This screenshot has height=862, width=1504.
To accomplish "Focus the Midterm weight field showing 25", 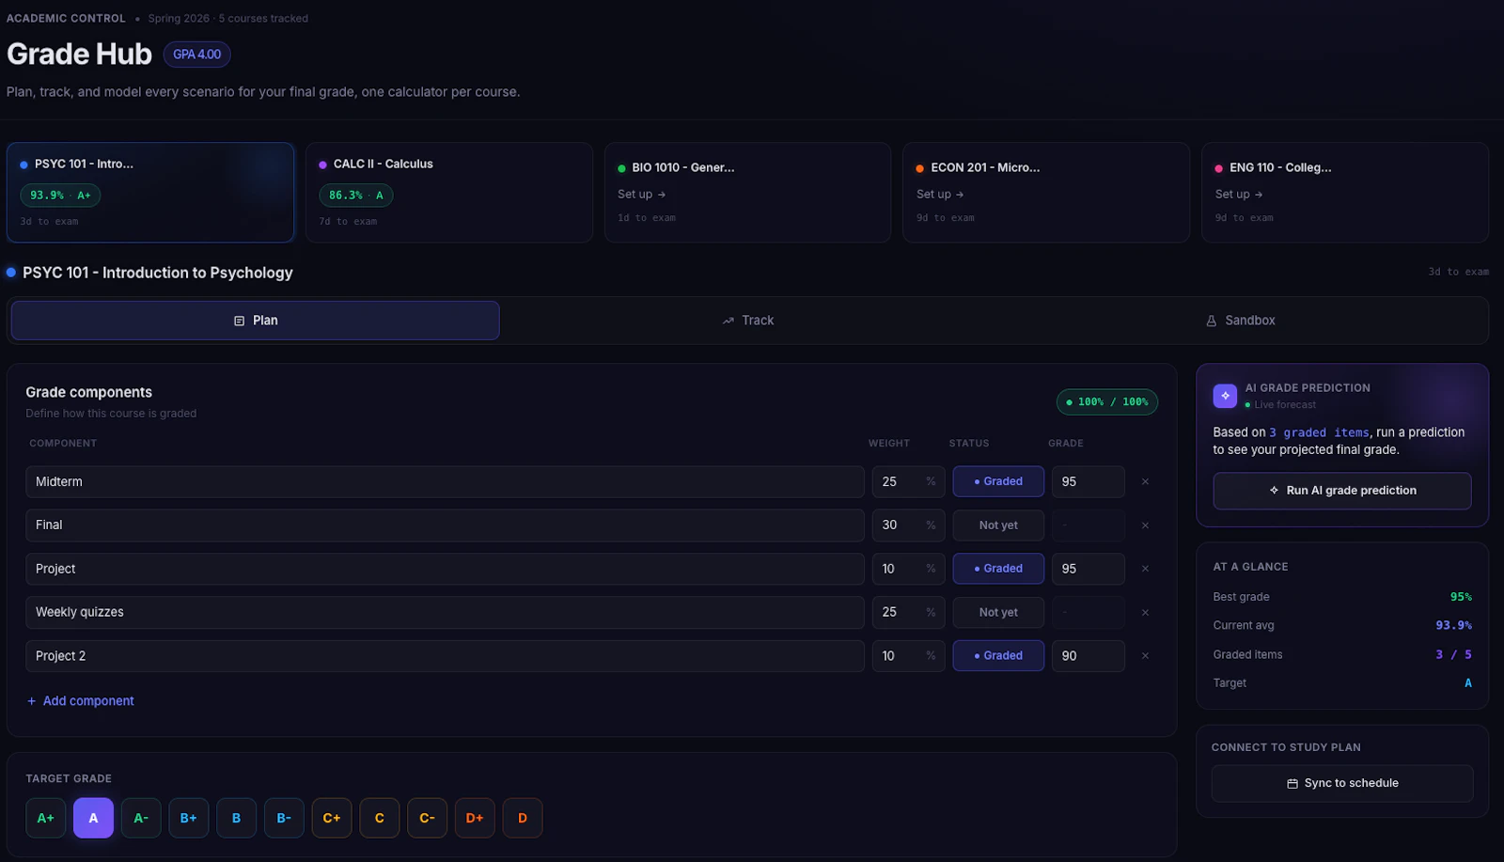I will point(908,481).
